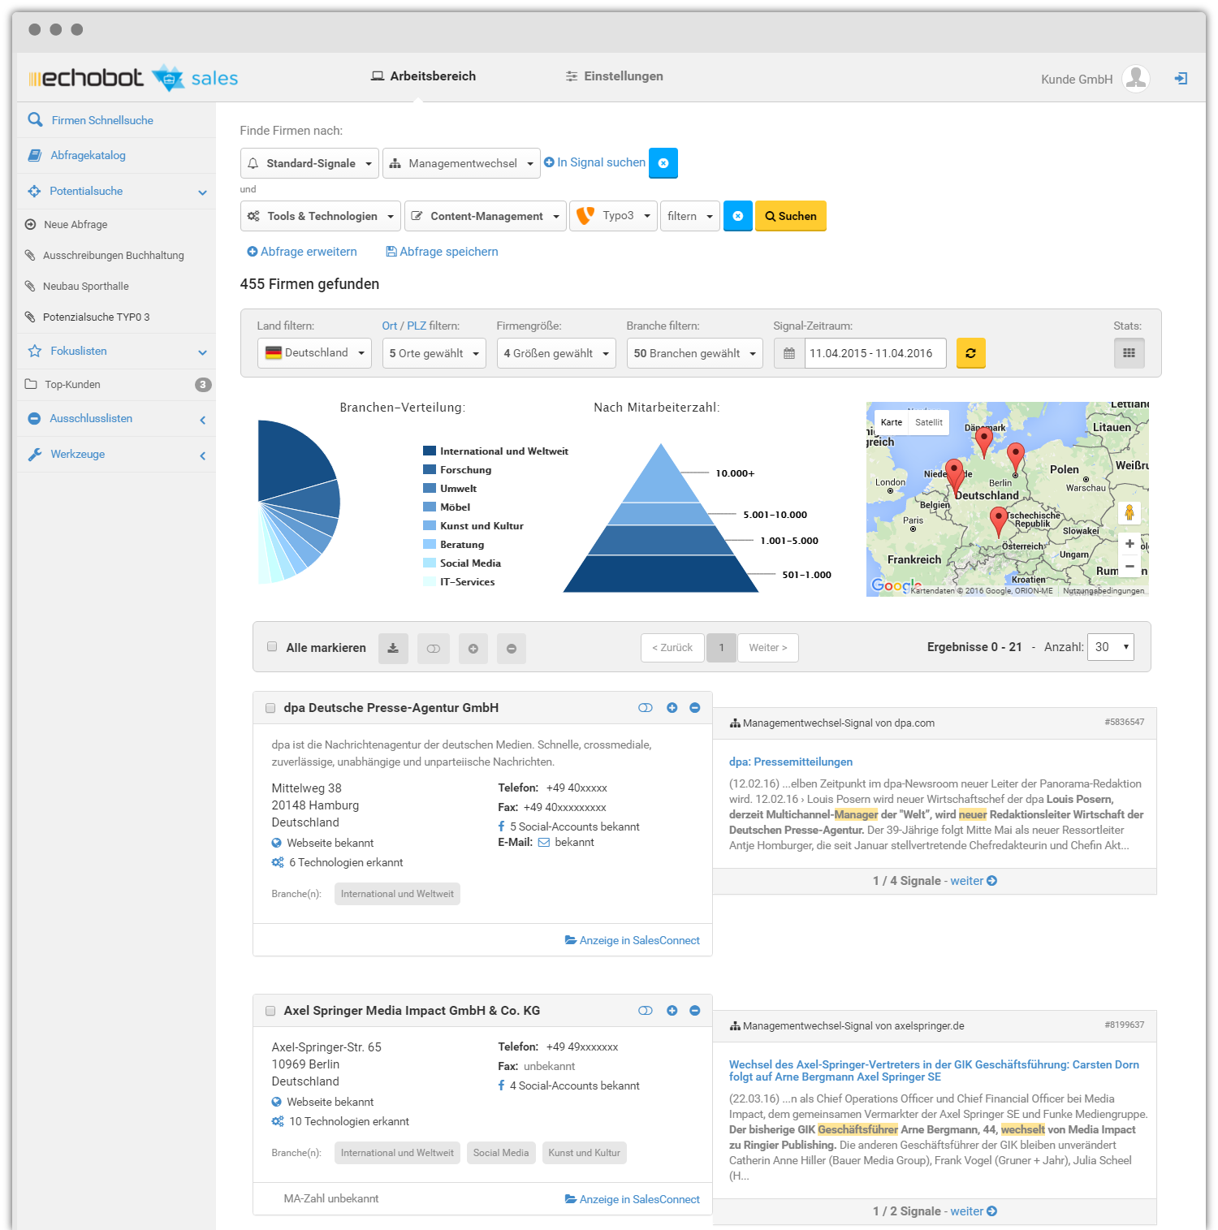Switch map to Satellit view
Viewport: 1218px width, 1230px height.
coord(929,422)
